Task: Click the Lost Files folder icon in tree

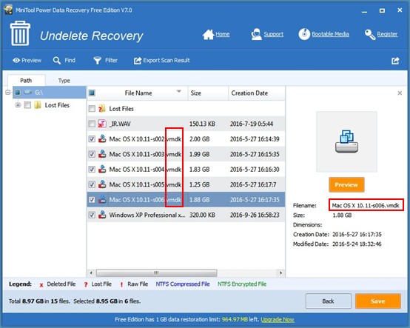Action: click(x=38, y=105)
